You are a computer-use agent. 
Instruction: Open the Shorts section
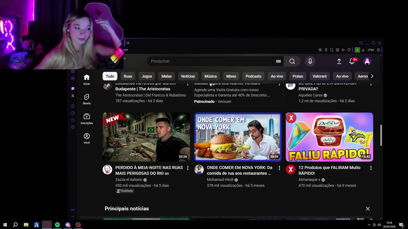(87, 99)
